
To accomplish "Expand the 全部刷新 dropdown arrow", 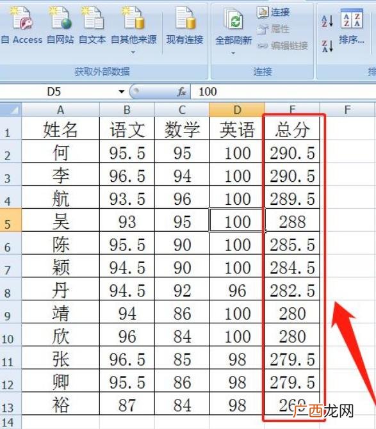I will 233,53.
